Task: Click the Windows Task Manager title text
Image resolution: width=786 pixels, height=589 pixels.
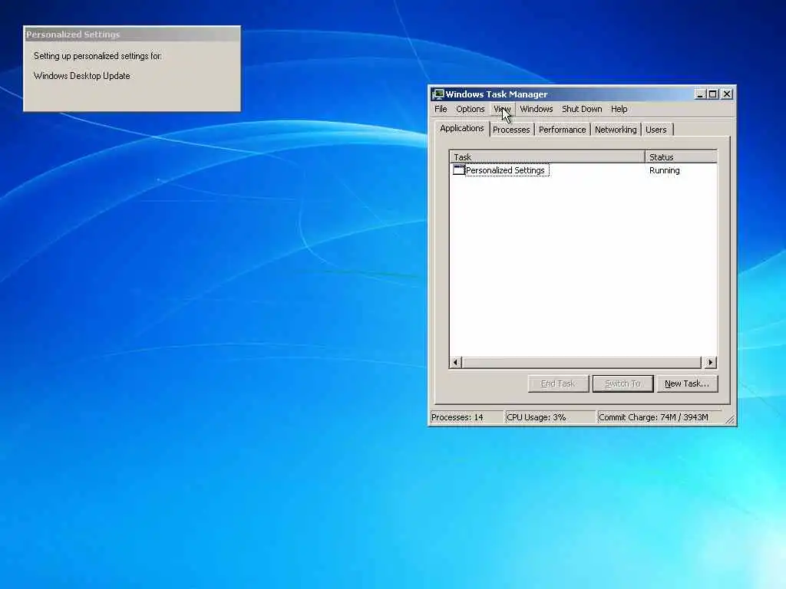Action: click(x=497, y=94)
